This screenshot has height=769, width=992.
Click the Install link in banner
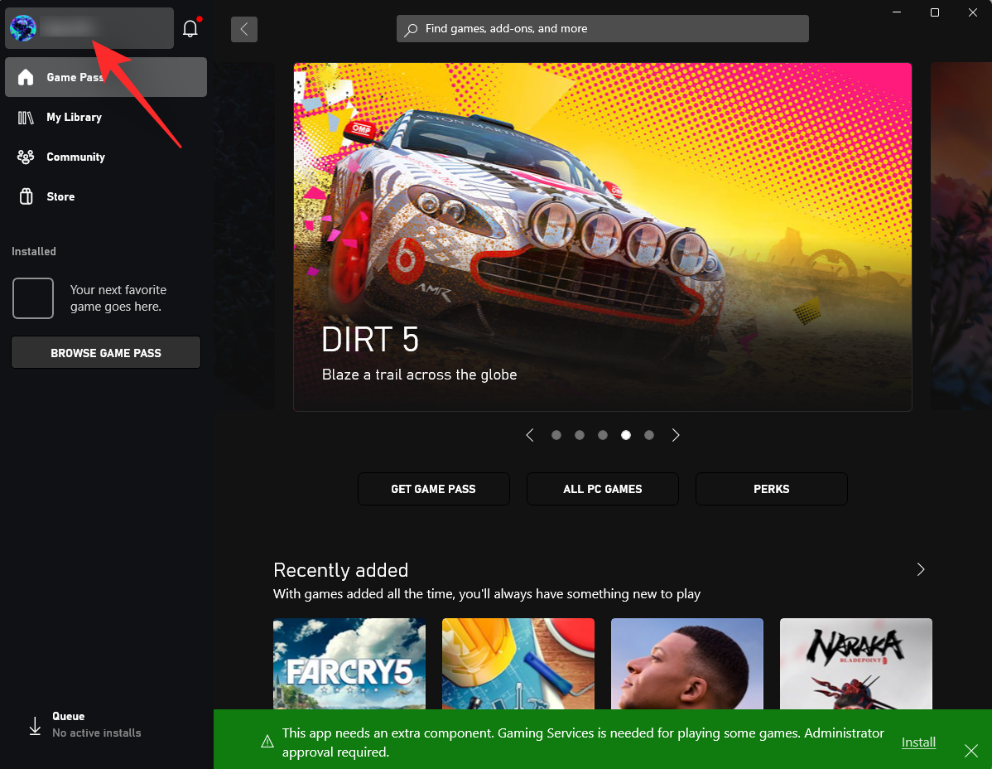click(918, 742)
